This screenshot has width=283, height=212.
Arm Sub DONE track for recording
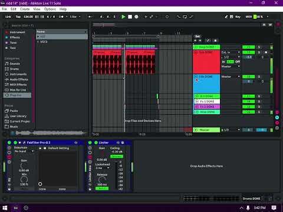[x=266, y=52]
